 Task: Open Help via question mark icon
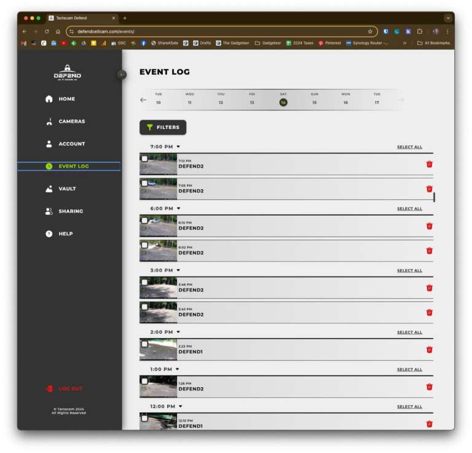49,234
